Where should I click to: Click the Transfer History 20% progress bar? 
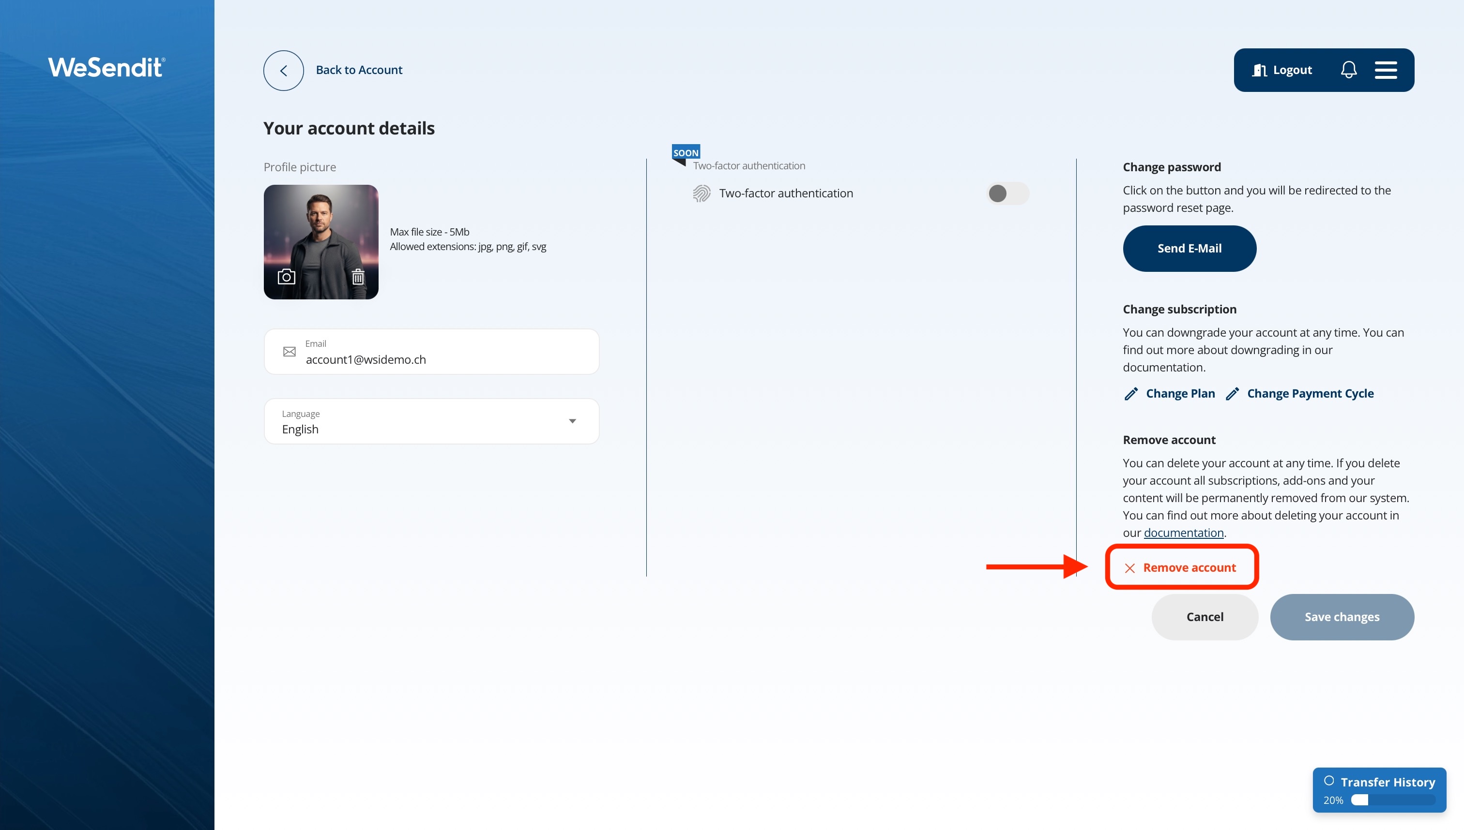tap(1393, 800)
